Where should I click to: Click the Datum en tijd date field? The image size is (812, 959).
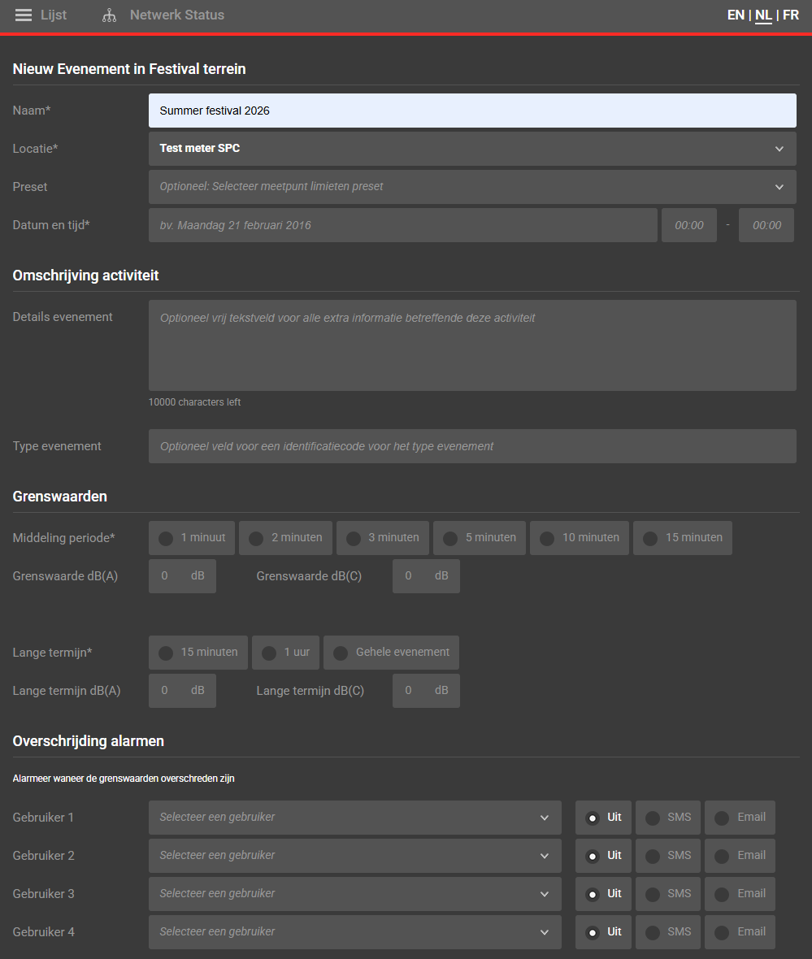pyautogui.click(x=402, y=225)
